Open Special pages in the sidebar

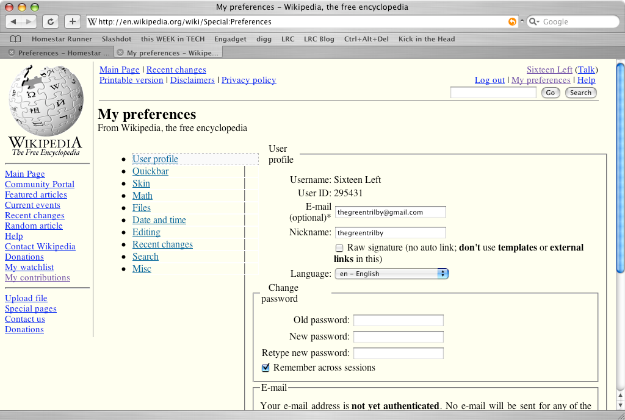pyautogui.click(x=31, y=308)
